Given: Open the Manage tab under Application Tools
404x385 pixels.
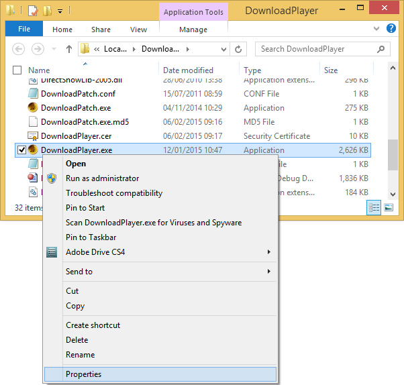Looking at the screenshot, I should [193, 30].
